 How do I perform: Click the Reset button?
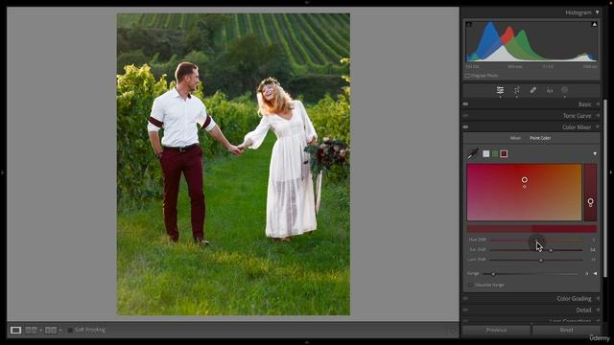[566, 330]
